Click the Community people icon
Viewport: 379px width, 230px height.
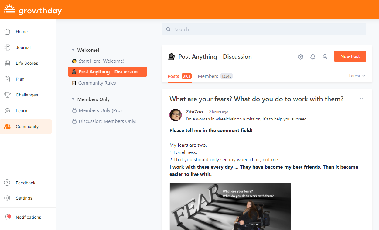[7, 127]
